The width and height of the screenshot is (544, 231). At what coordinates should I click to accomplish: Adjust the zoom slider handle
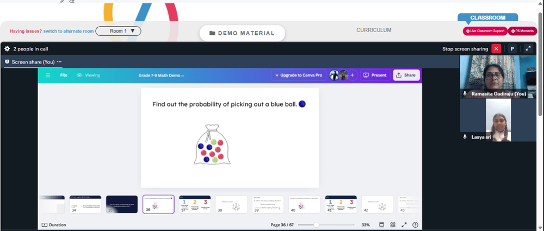(x=316, y=225)
